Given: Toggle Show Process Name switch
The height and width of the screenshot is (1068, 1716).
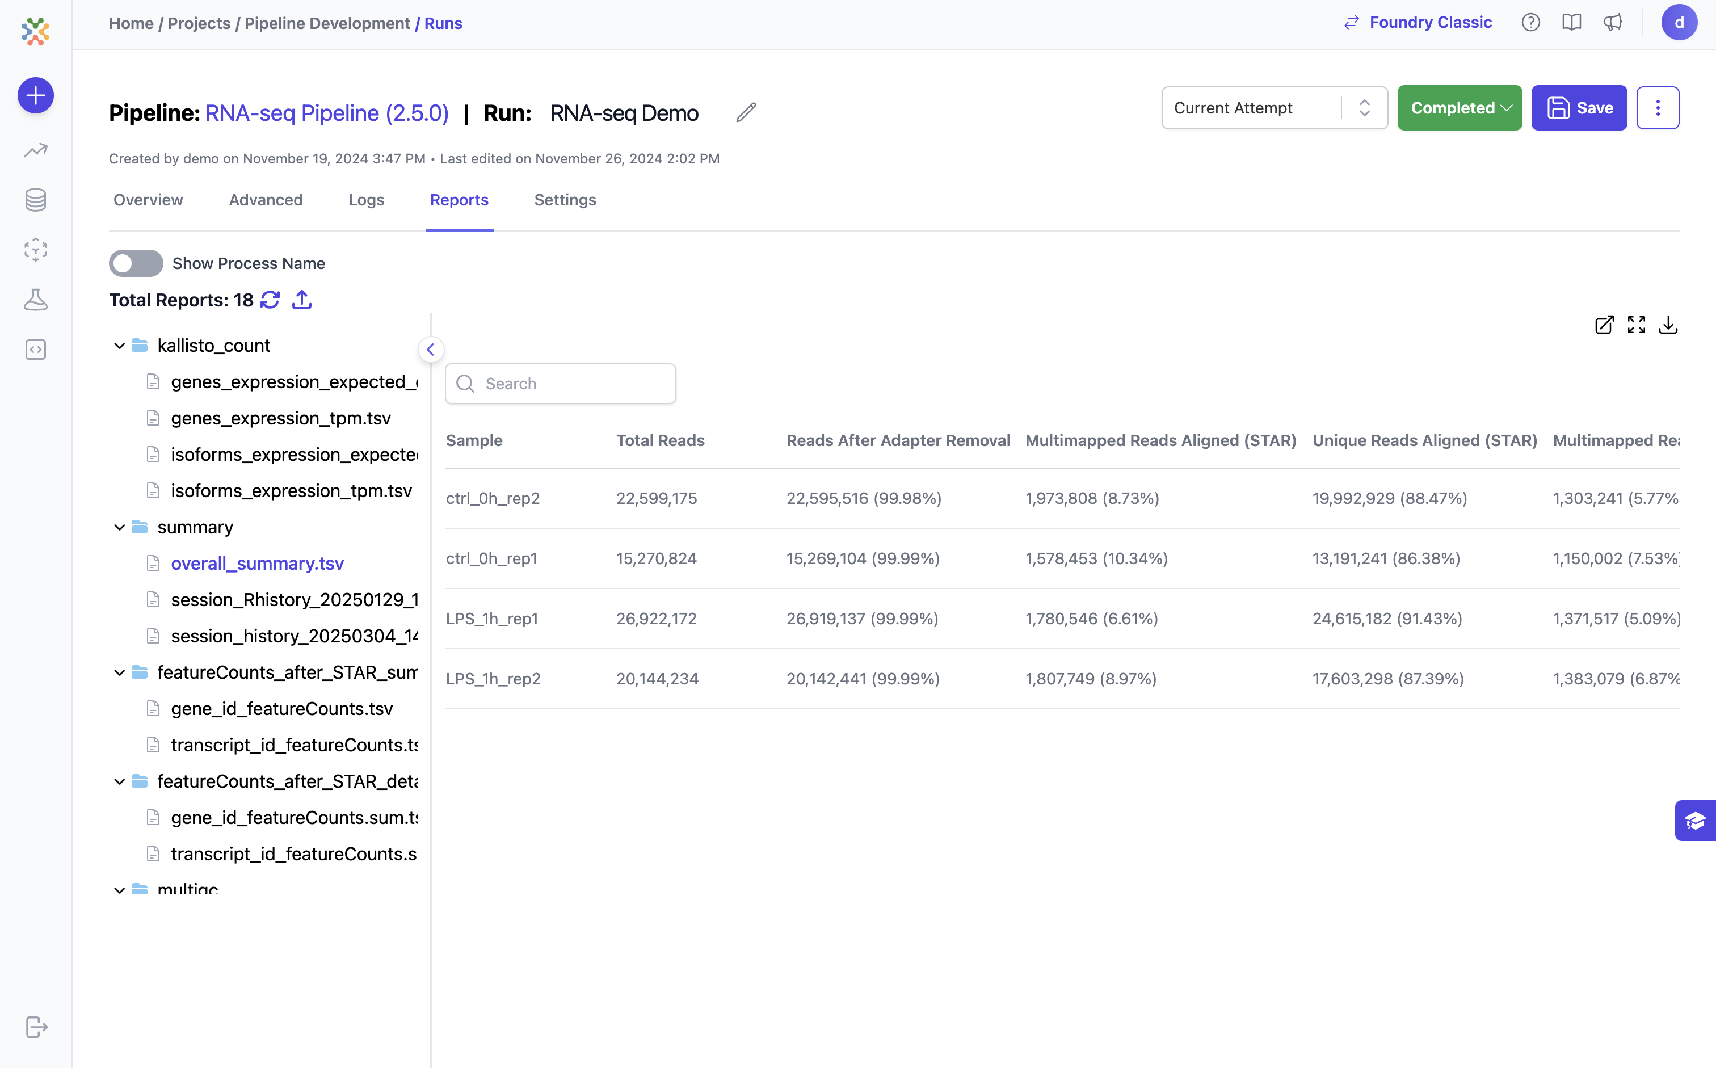Looking at the screenshot, I should pos(136,263).
